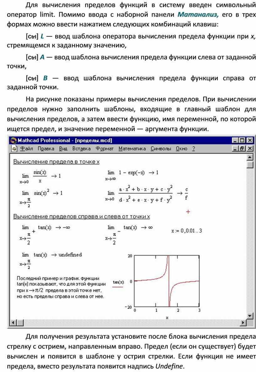Image resolution: width=256 pixels, height=372 pixels.
Task: Click the 'Undefine' word in bottom paragraph
Action: (169, 366)
